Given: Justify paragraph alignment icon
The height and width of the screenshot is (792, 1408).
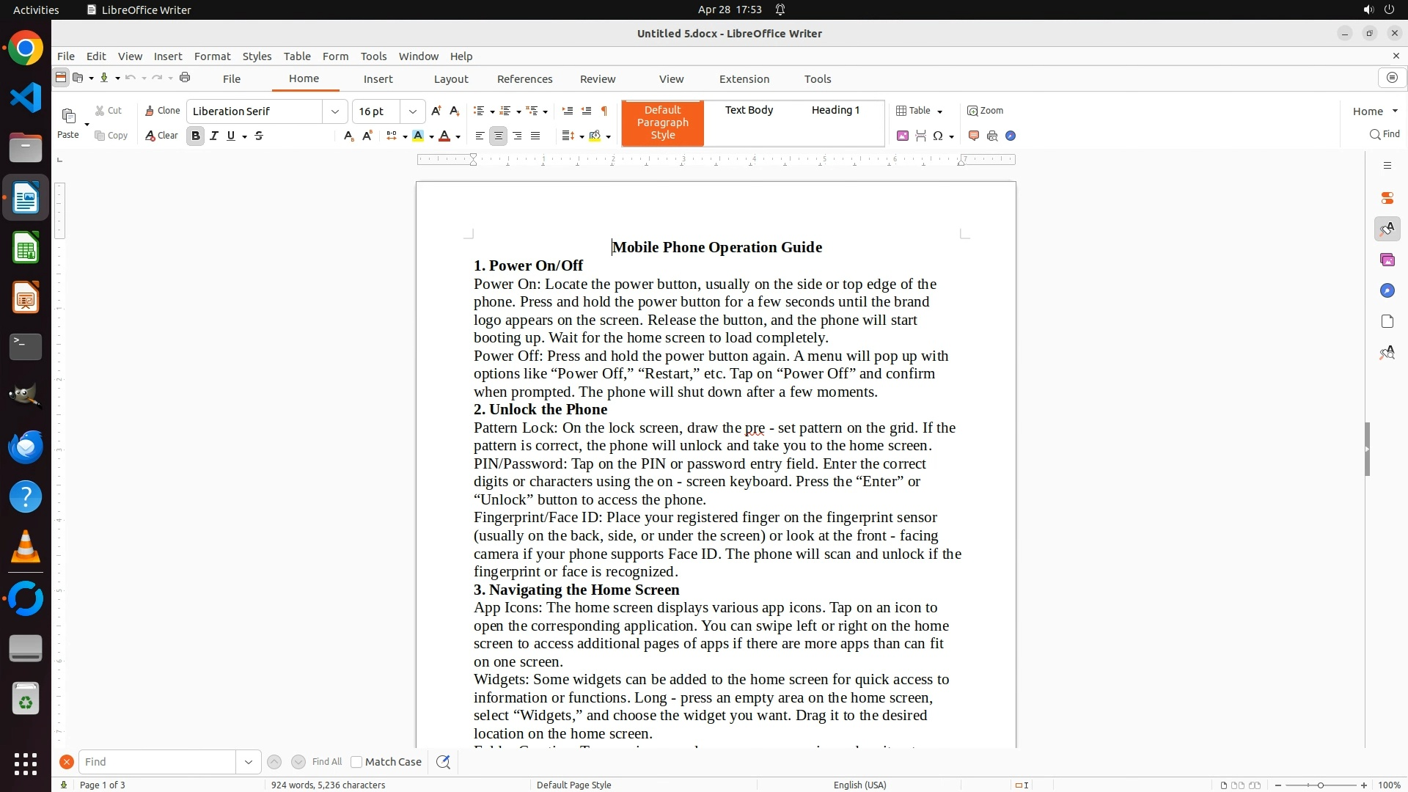Looking at the screenshot, I should coord(535,136).
